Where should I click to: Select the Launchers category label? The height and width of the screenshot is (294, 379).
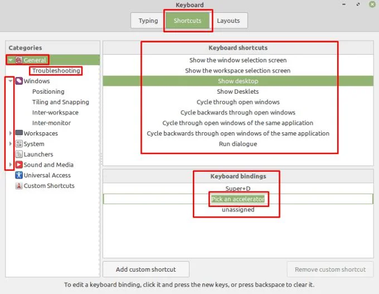coord(38,154)
